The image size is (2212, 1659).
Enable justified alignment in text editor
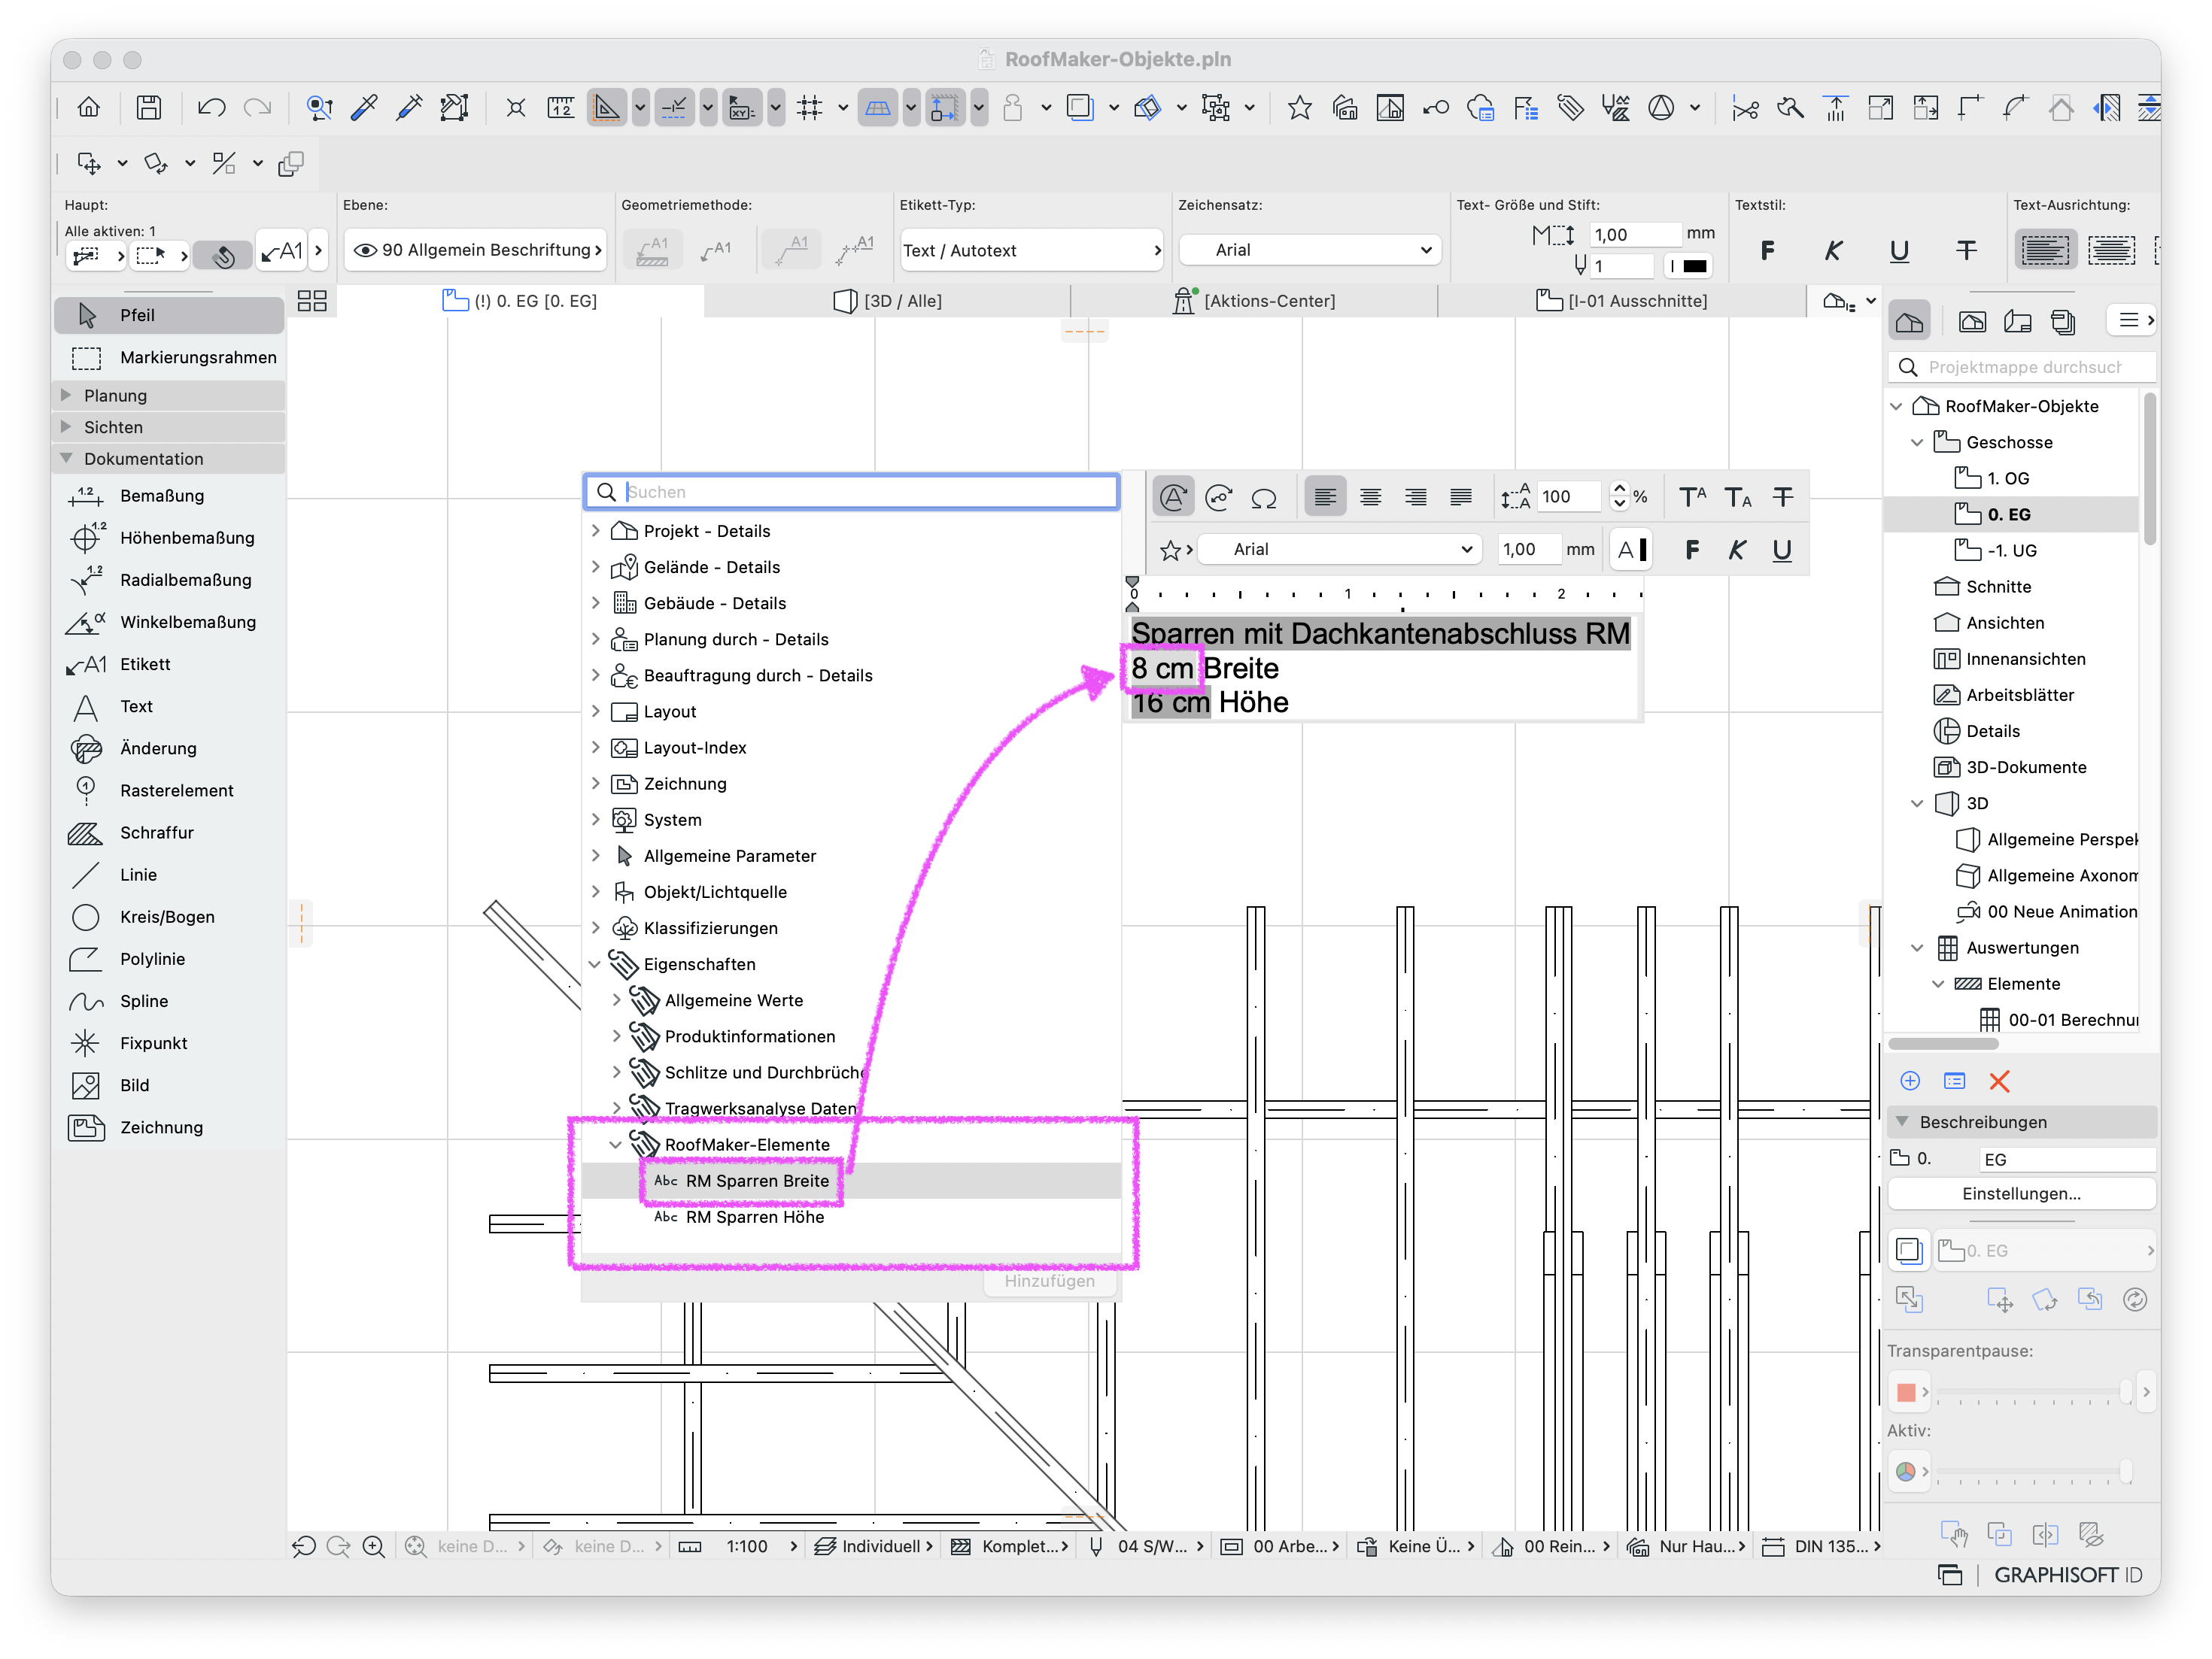1461,496
